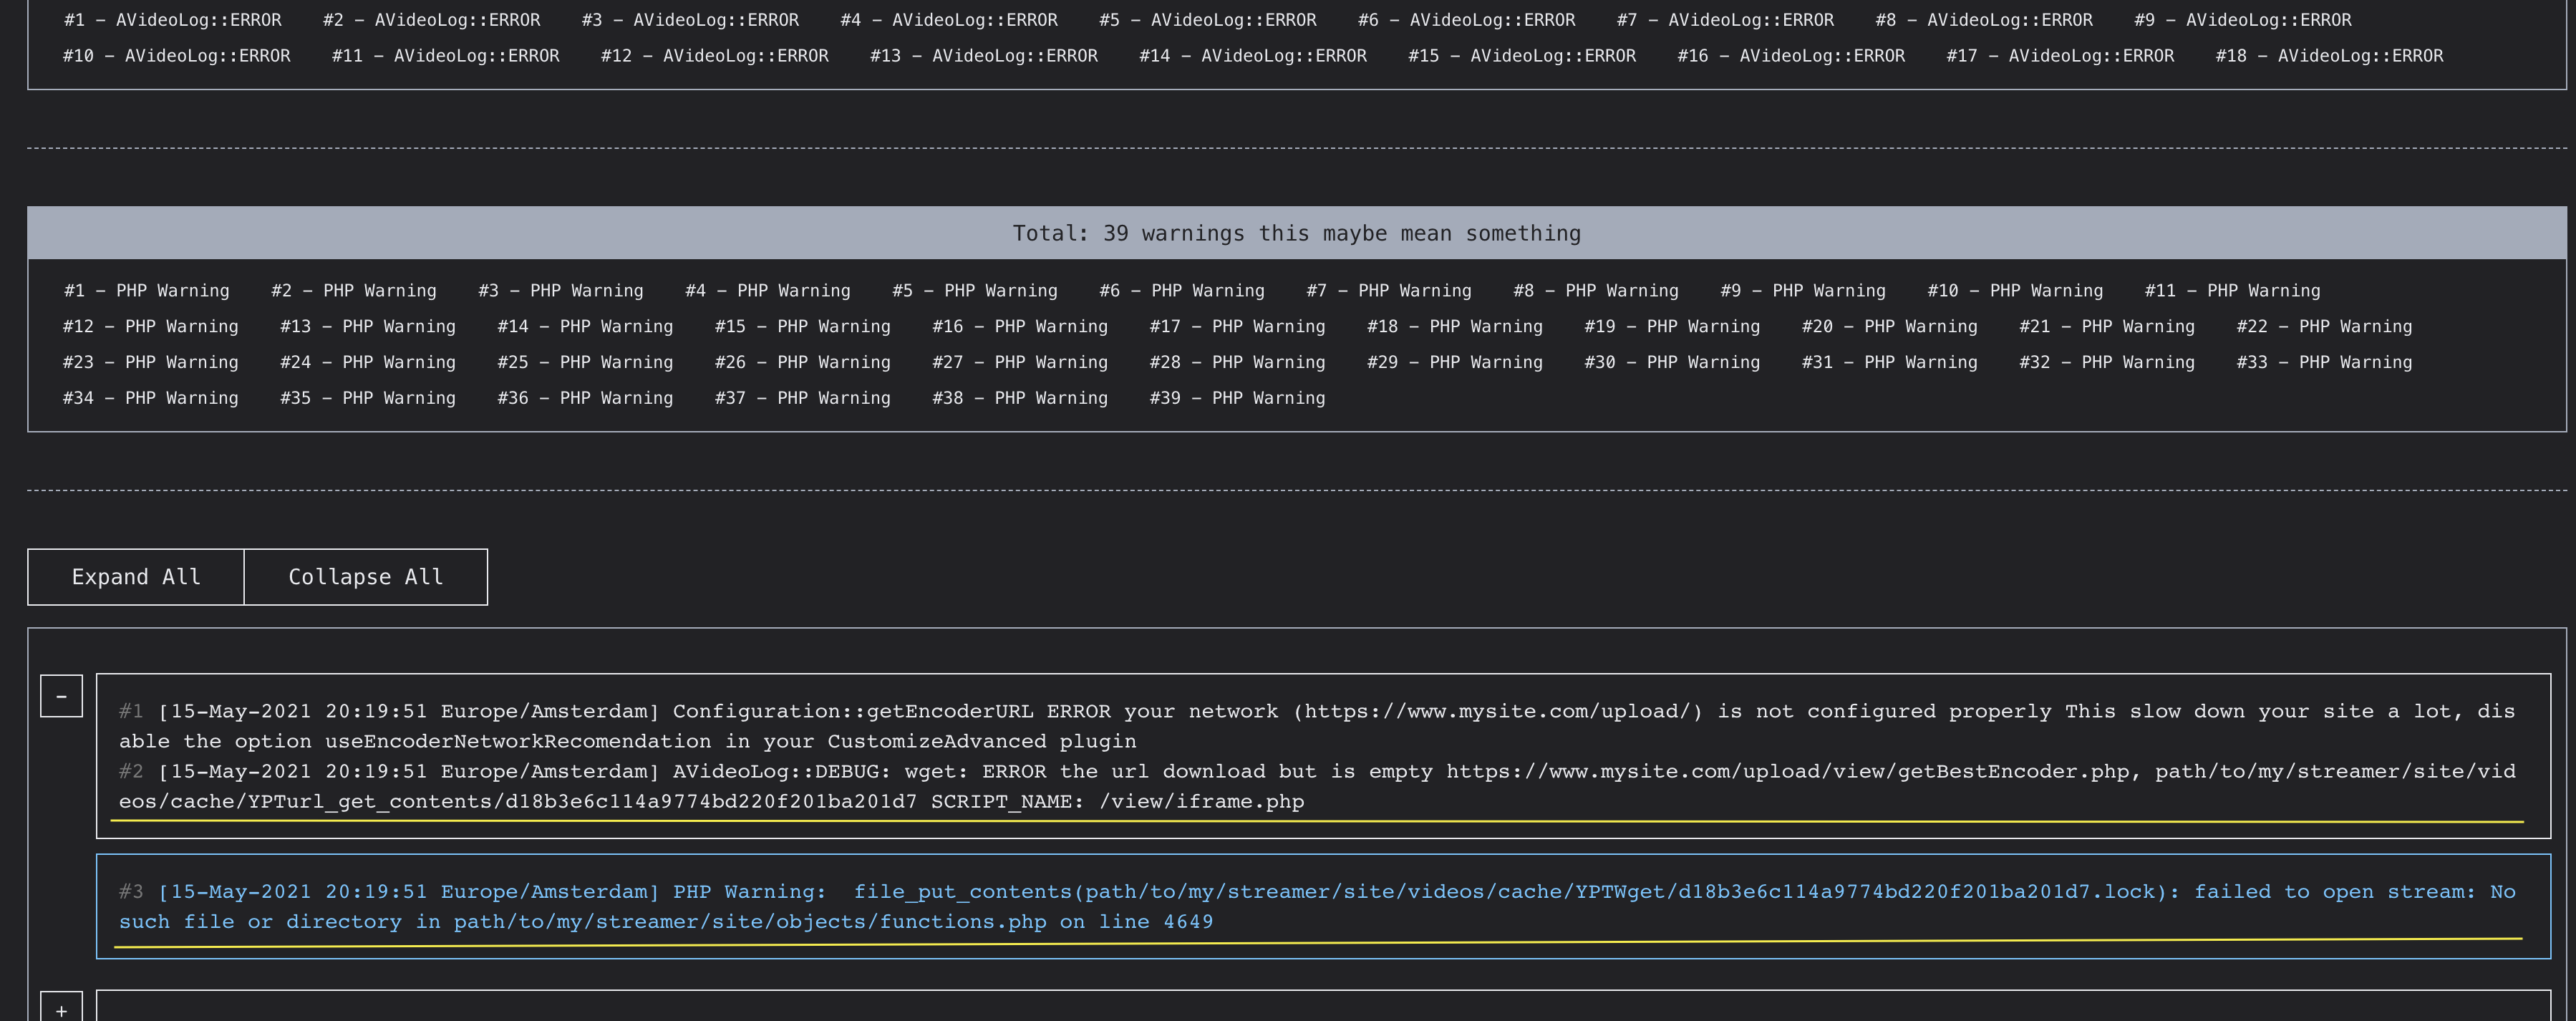Select the getEncoderURL error text for entry #1
The height and width of the screenshot is (1021, 2576).
click(1300, 726)
